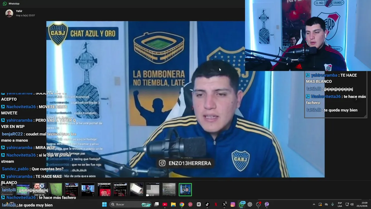The image size is (371, 209).
Task: Launch YouTube from the taskbar
Action: [165, 204]
